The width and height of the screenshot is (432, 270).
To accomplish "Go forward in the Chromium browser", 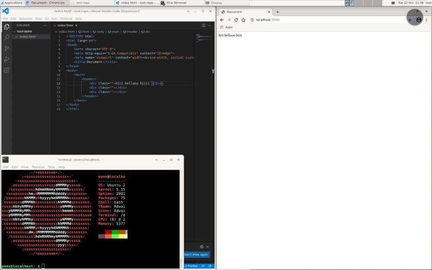I will click(229, 20).
